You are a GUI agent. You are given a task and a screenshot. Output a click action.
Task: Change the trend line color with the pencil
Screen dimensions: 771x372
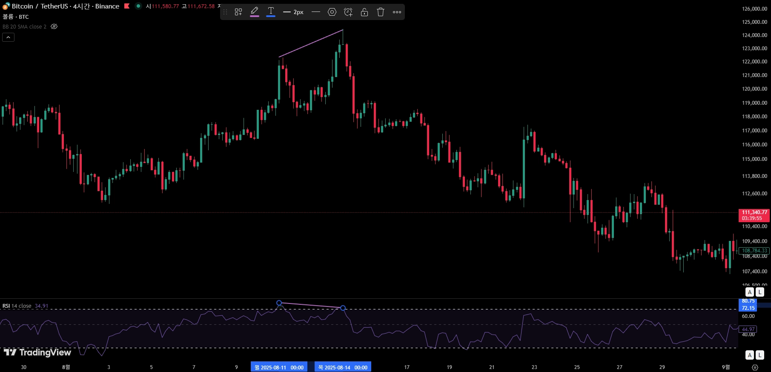[255, 11]
